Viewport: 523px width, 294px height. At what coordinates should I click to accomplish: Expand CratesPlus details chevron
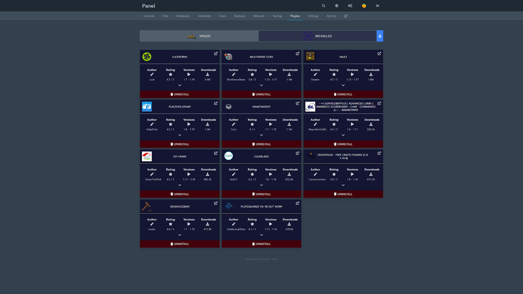pos(343,185)
